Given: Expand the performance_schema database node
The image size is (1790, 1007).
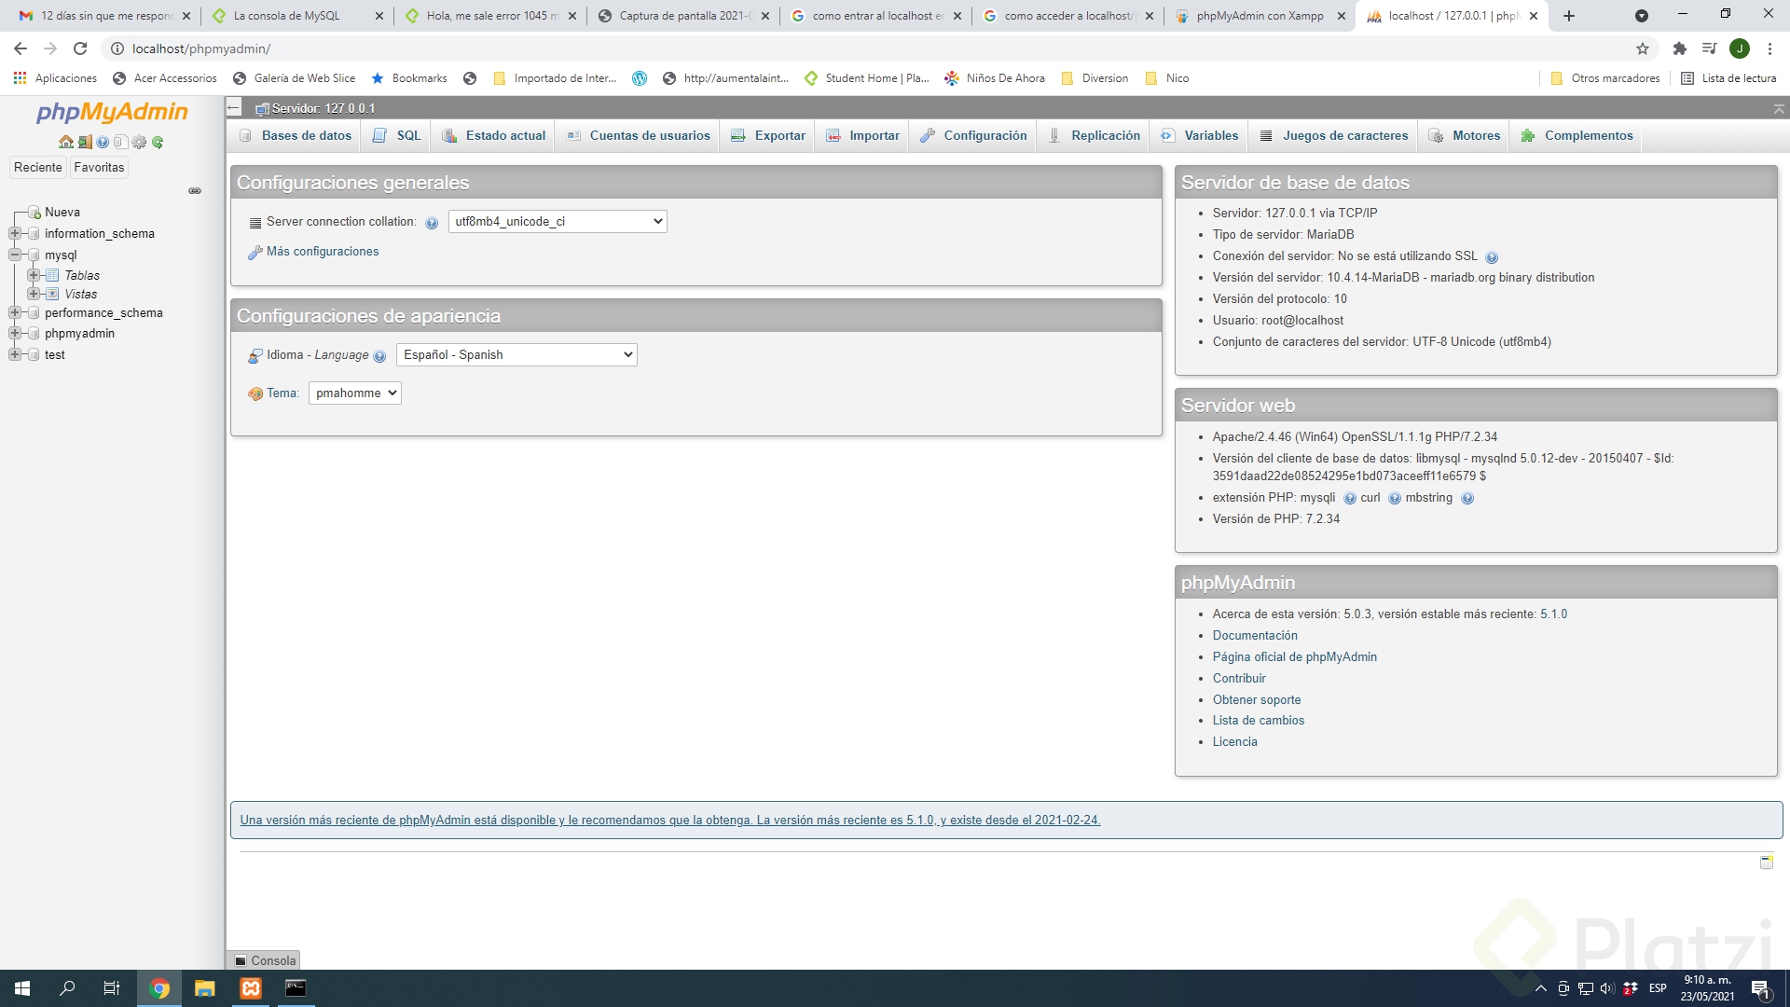Looking at the screenshot, I should pos(15,312).
